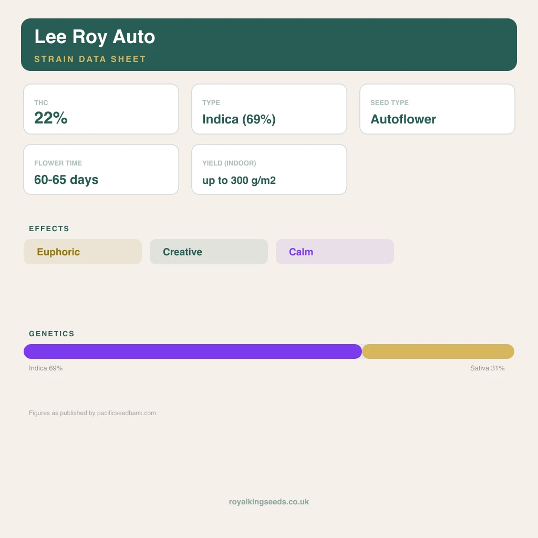This screenshot has width=538, height=538.
Task: Select the Sativa 31% label
Action: 487,368
